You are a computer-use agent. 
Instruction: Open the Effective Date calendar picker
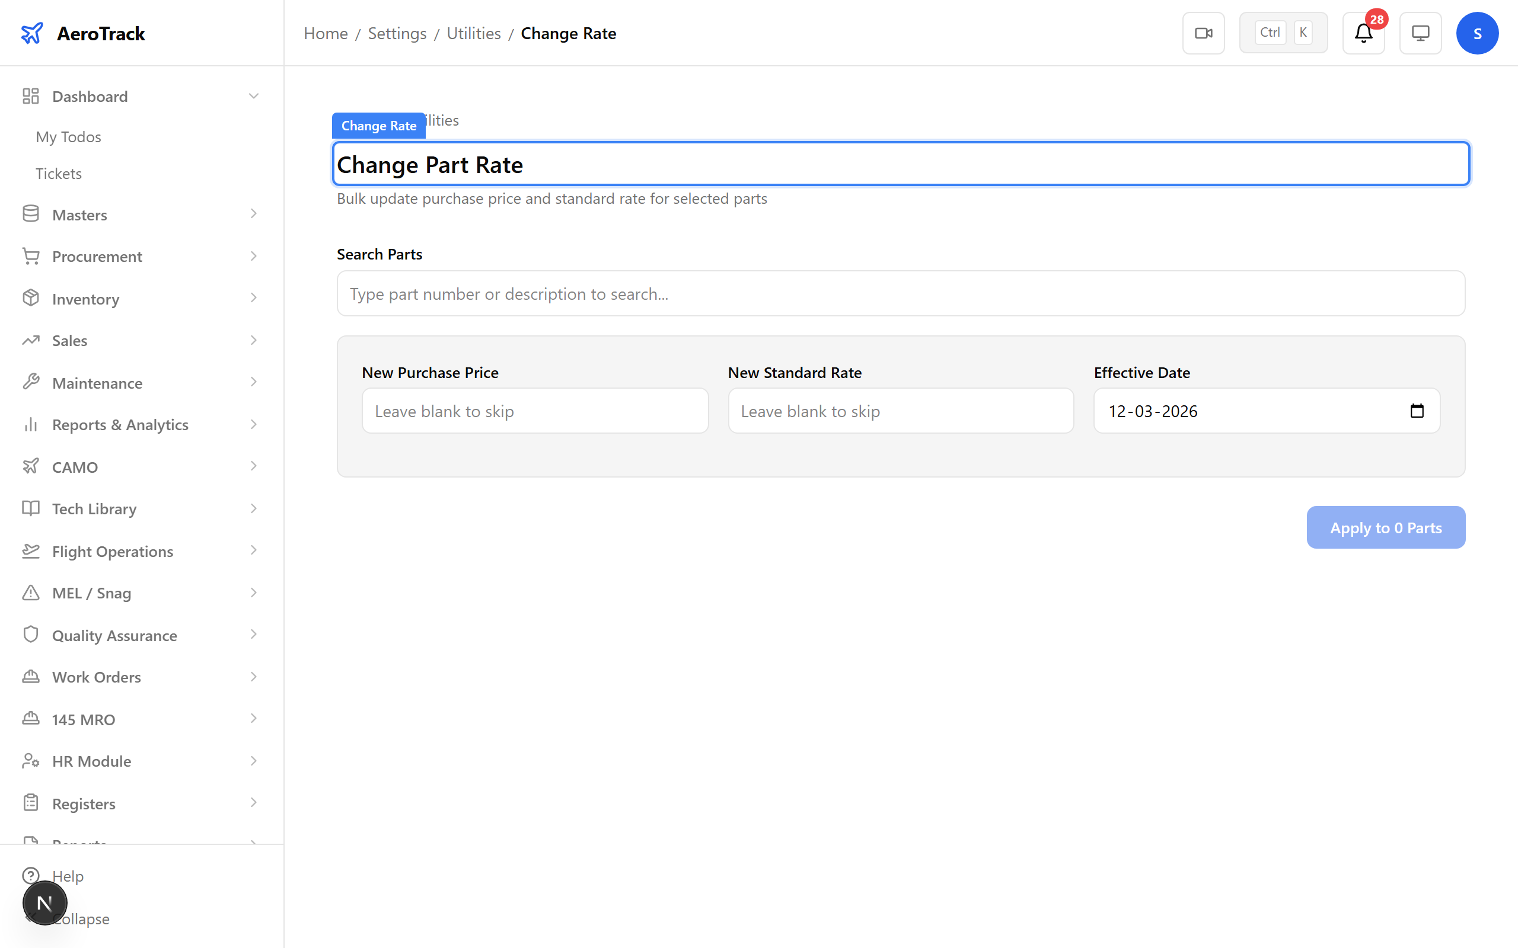pyautogui.click(x=1418, y=411)
